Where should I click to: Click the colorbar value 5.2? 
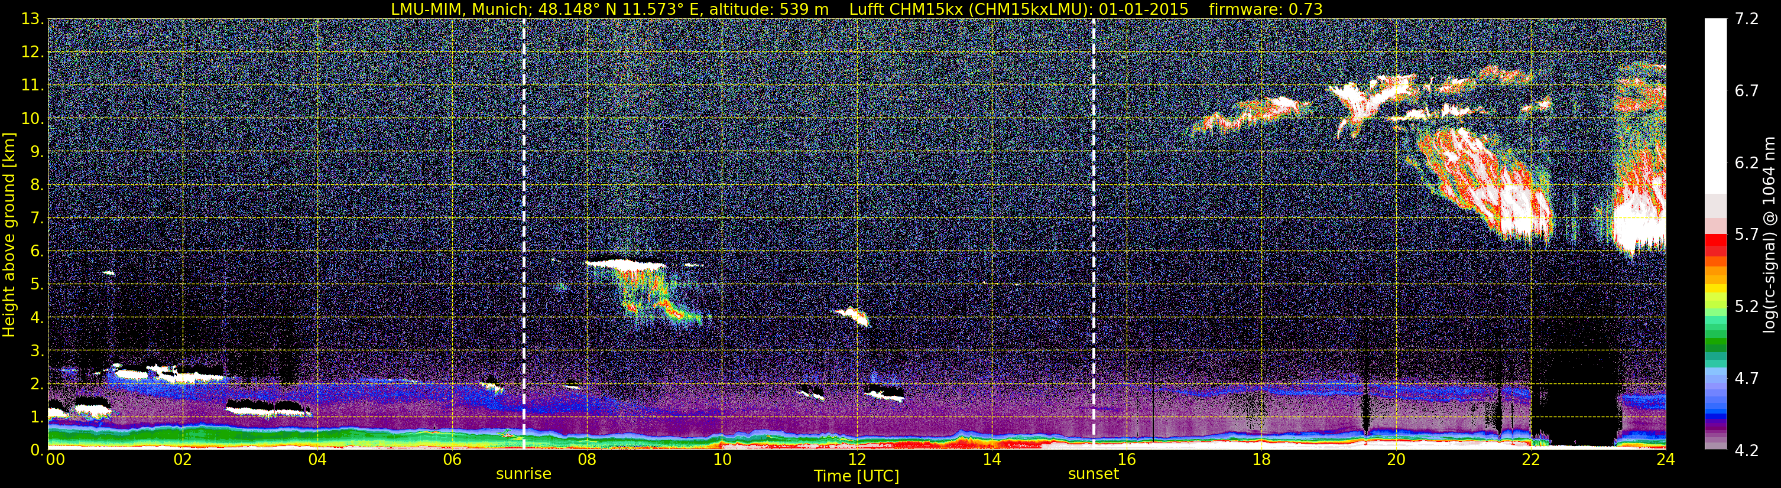click(1747, 307)
